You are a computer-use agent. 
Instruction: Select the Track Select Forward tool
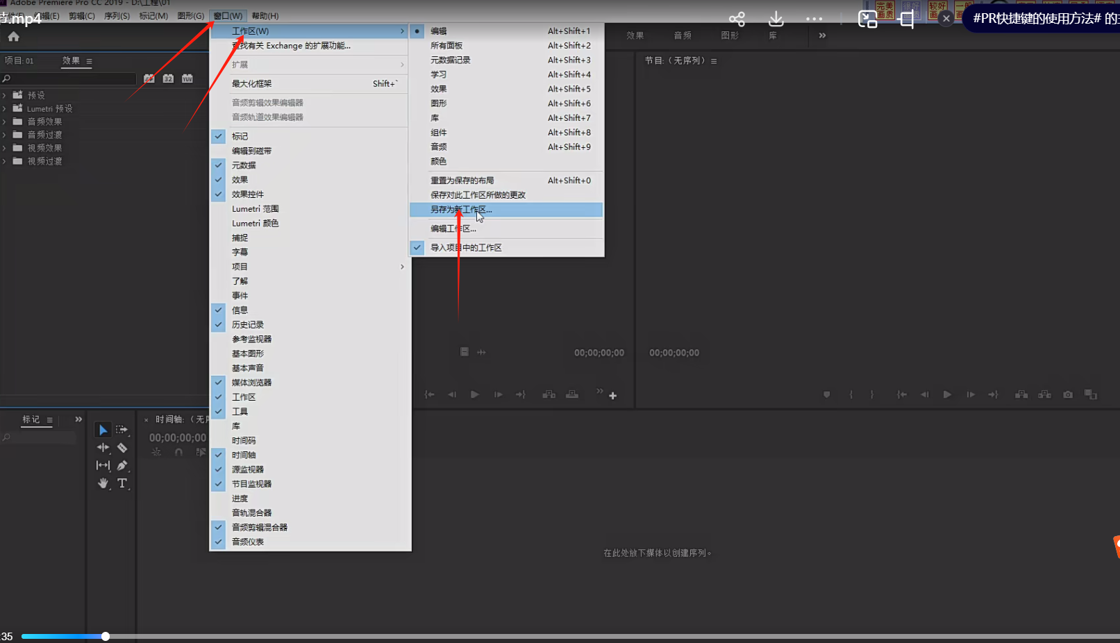[122, 430]
